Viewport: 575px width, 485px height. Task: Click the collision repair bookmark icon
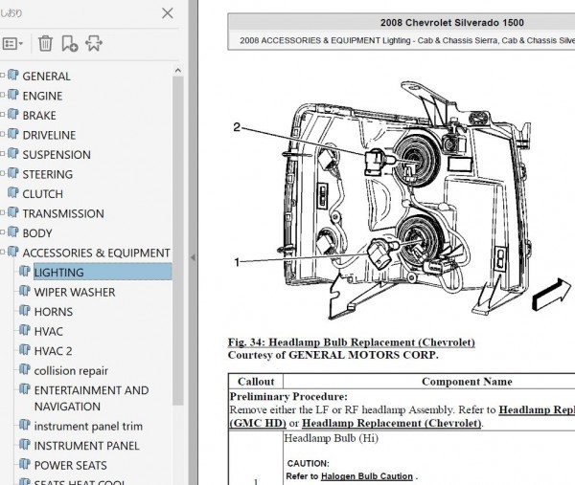pyautogui.click(x=25, y=369)
